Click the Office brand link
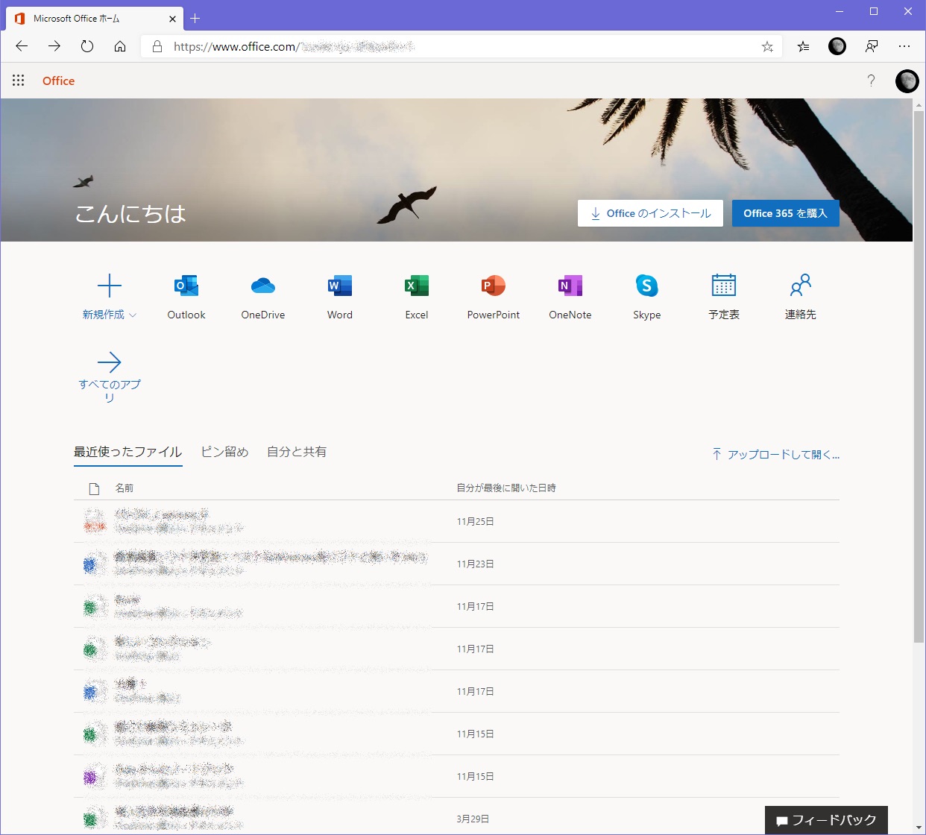Image resolution: width=926 pixels, height=835 pixels. coord(59,81)
